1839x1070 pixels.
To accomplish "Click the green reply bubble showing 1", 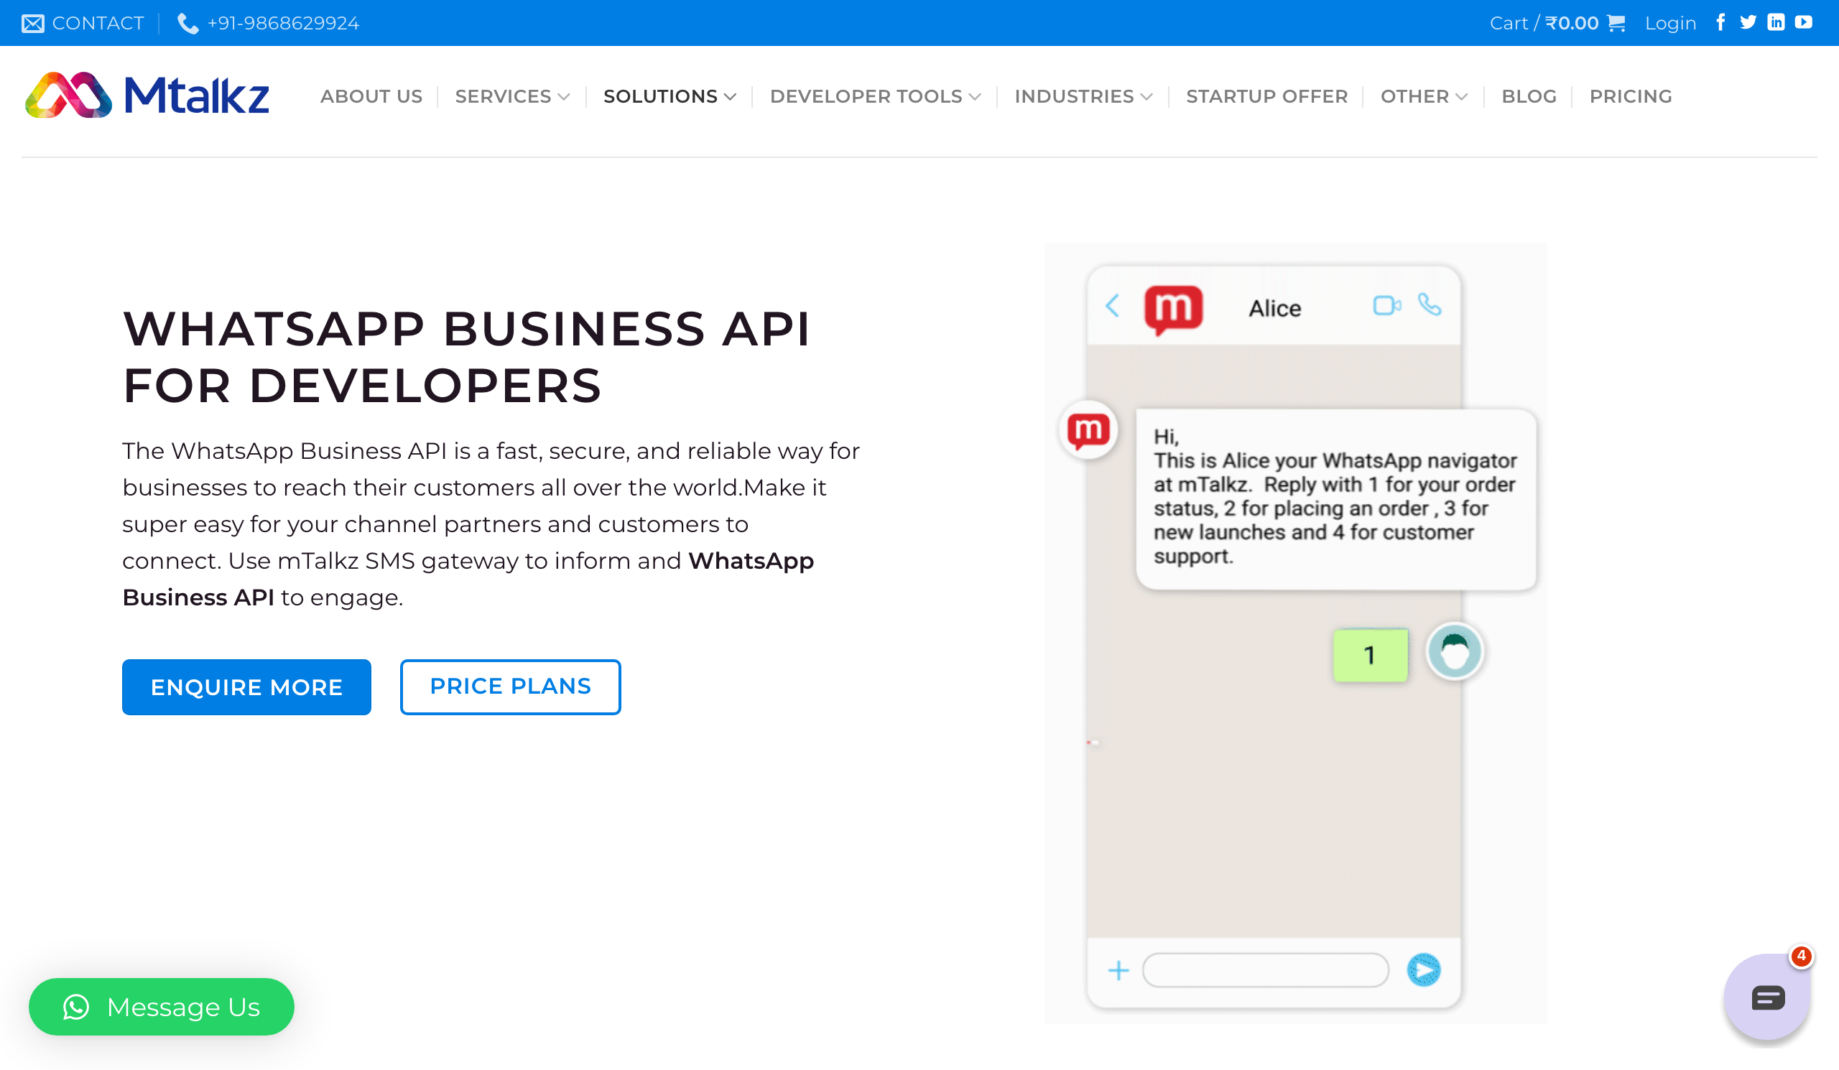I will pos(1371,655).
